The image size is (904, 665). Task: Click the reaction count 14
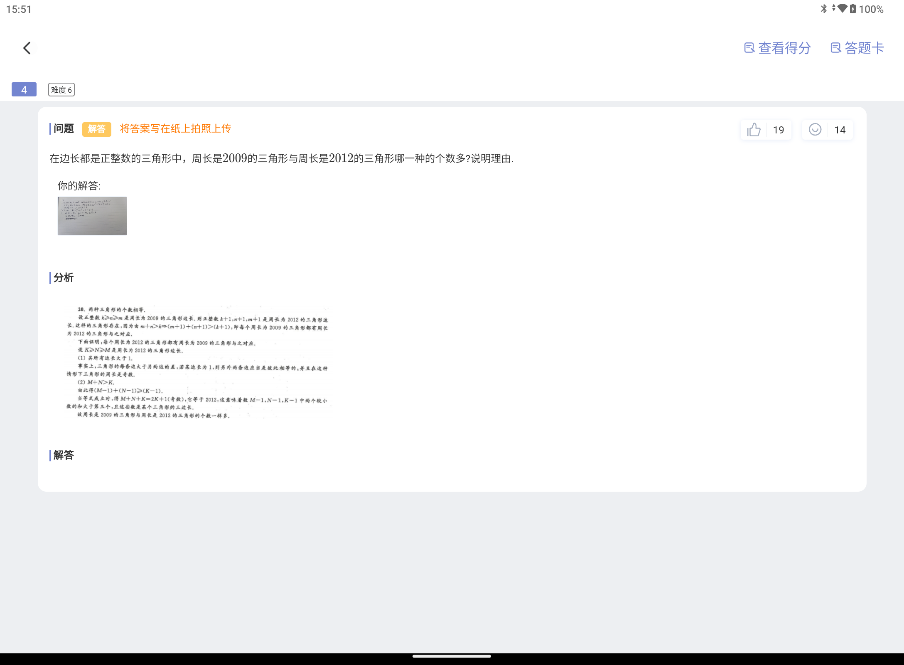[840, 130]
